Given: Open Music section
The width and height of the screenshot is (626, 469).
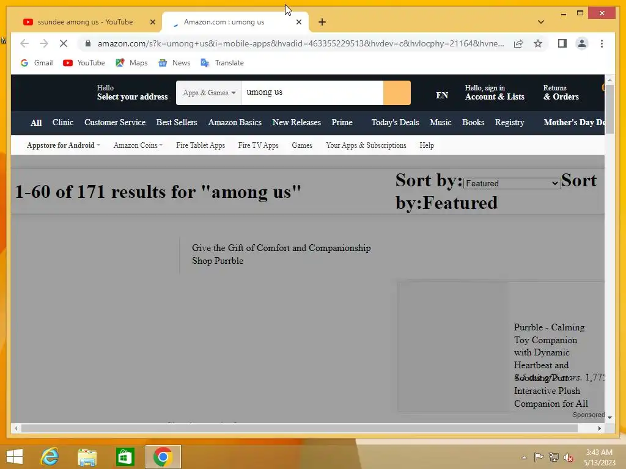Looking at the screenshot, I should (441, 122).
